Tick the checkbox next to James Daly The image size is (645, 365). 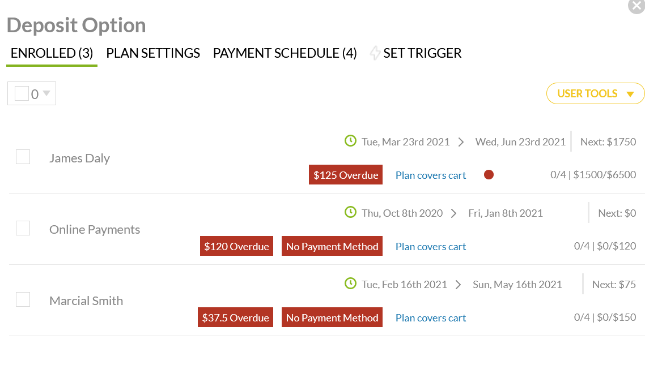click(x=23, y=157)
